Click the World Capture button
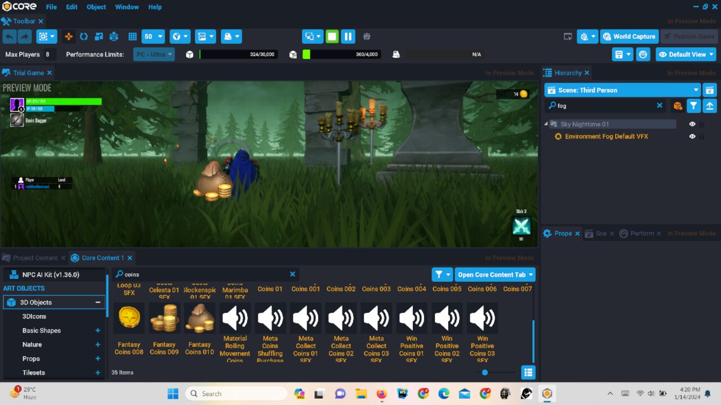The height and width of the screenshot is (405, 721). [629, 37]
